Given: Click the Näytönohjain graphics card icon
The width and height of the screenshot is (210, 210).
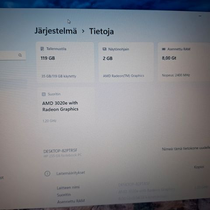Looking at the screenshot, I should coord(105,49).
